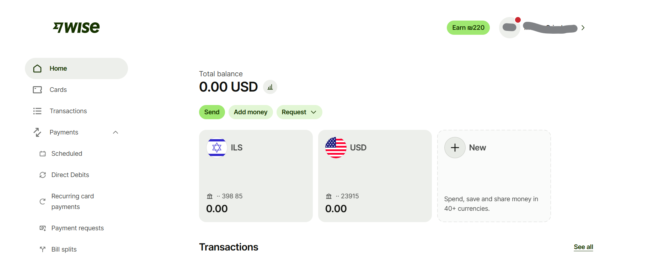This screenshot has width=664, height=259.
Task: Click the Israeli flag ILS icon
Action: [217, 148]
